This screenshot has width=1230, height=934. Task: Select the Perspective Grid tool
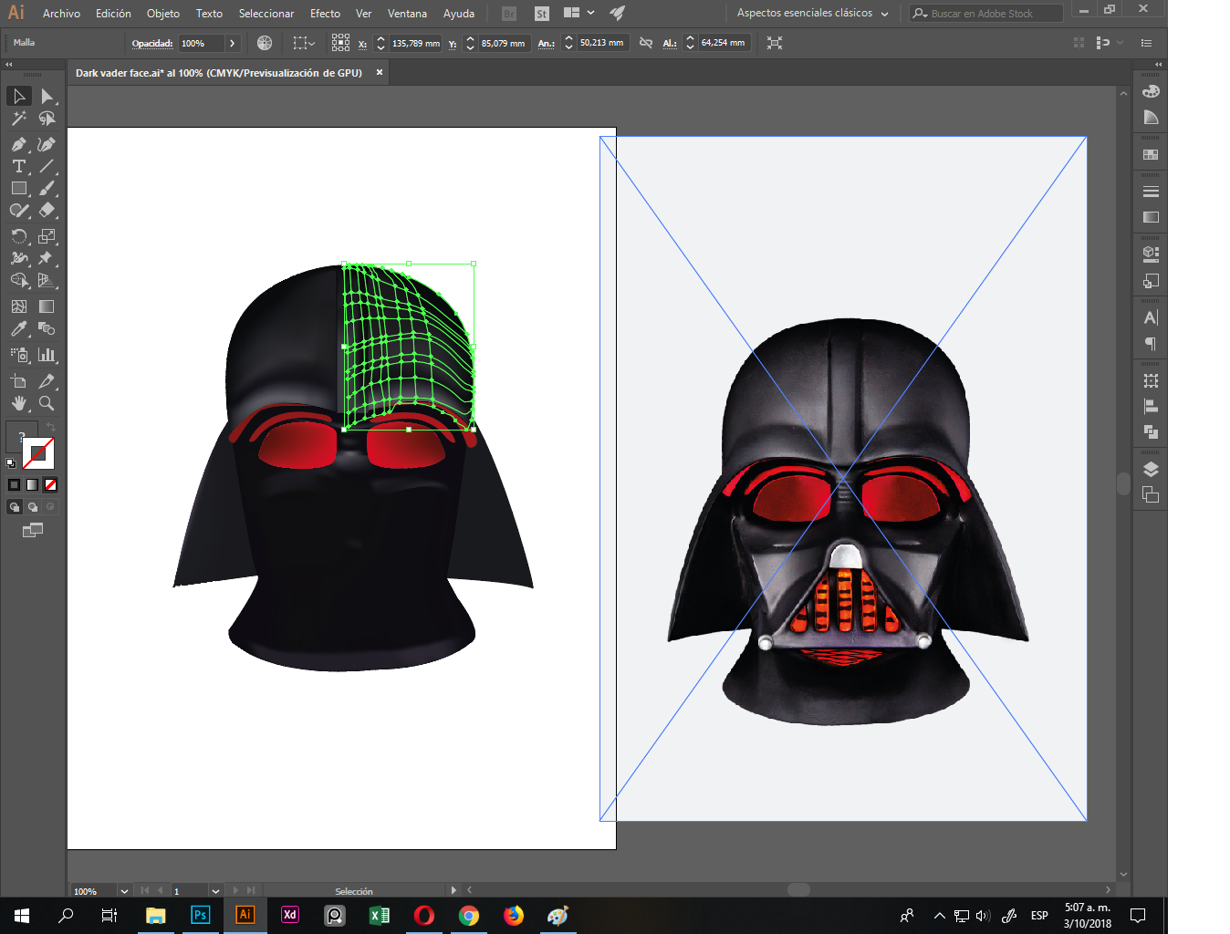47,280
